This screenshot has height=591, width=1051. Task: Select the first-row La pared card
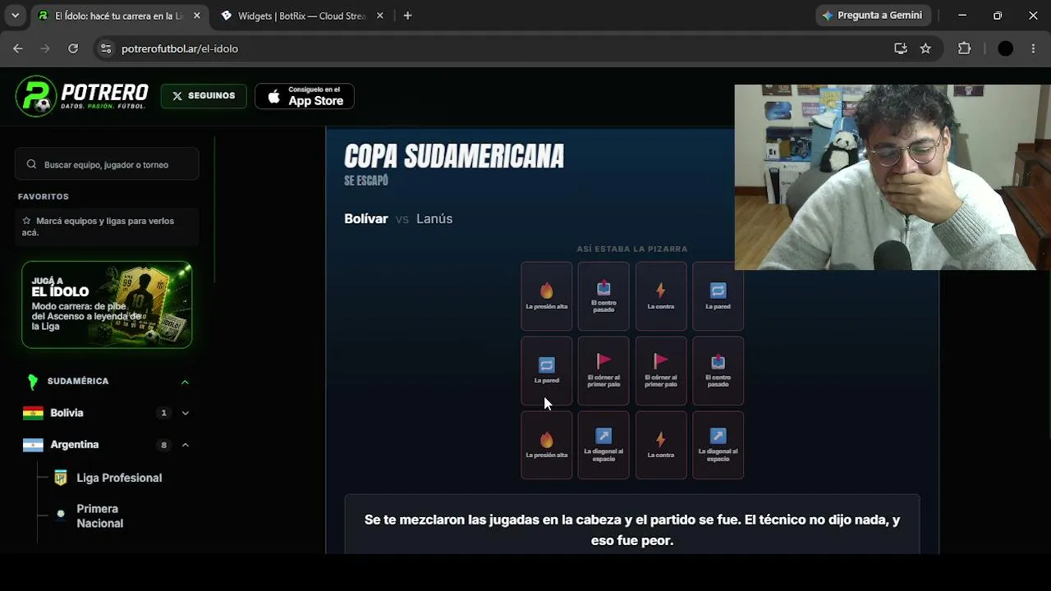click(x=718, y=296)
